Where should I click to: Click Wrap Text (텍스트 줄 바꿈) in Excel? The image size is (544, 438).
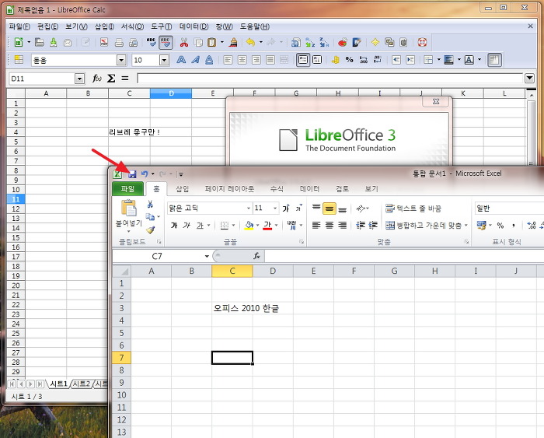[x=413, y=208]
